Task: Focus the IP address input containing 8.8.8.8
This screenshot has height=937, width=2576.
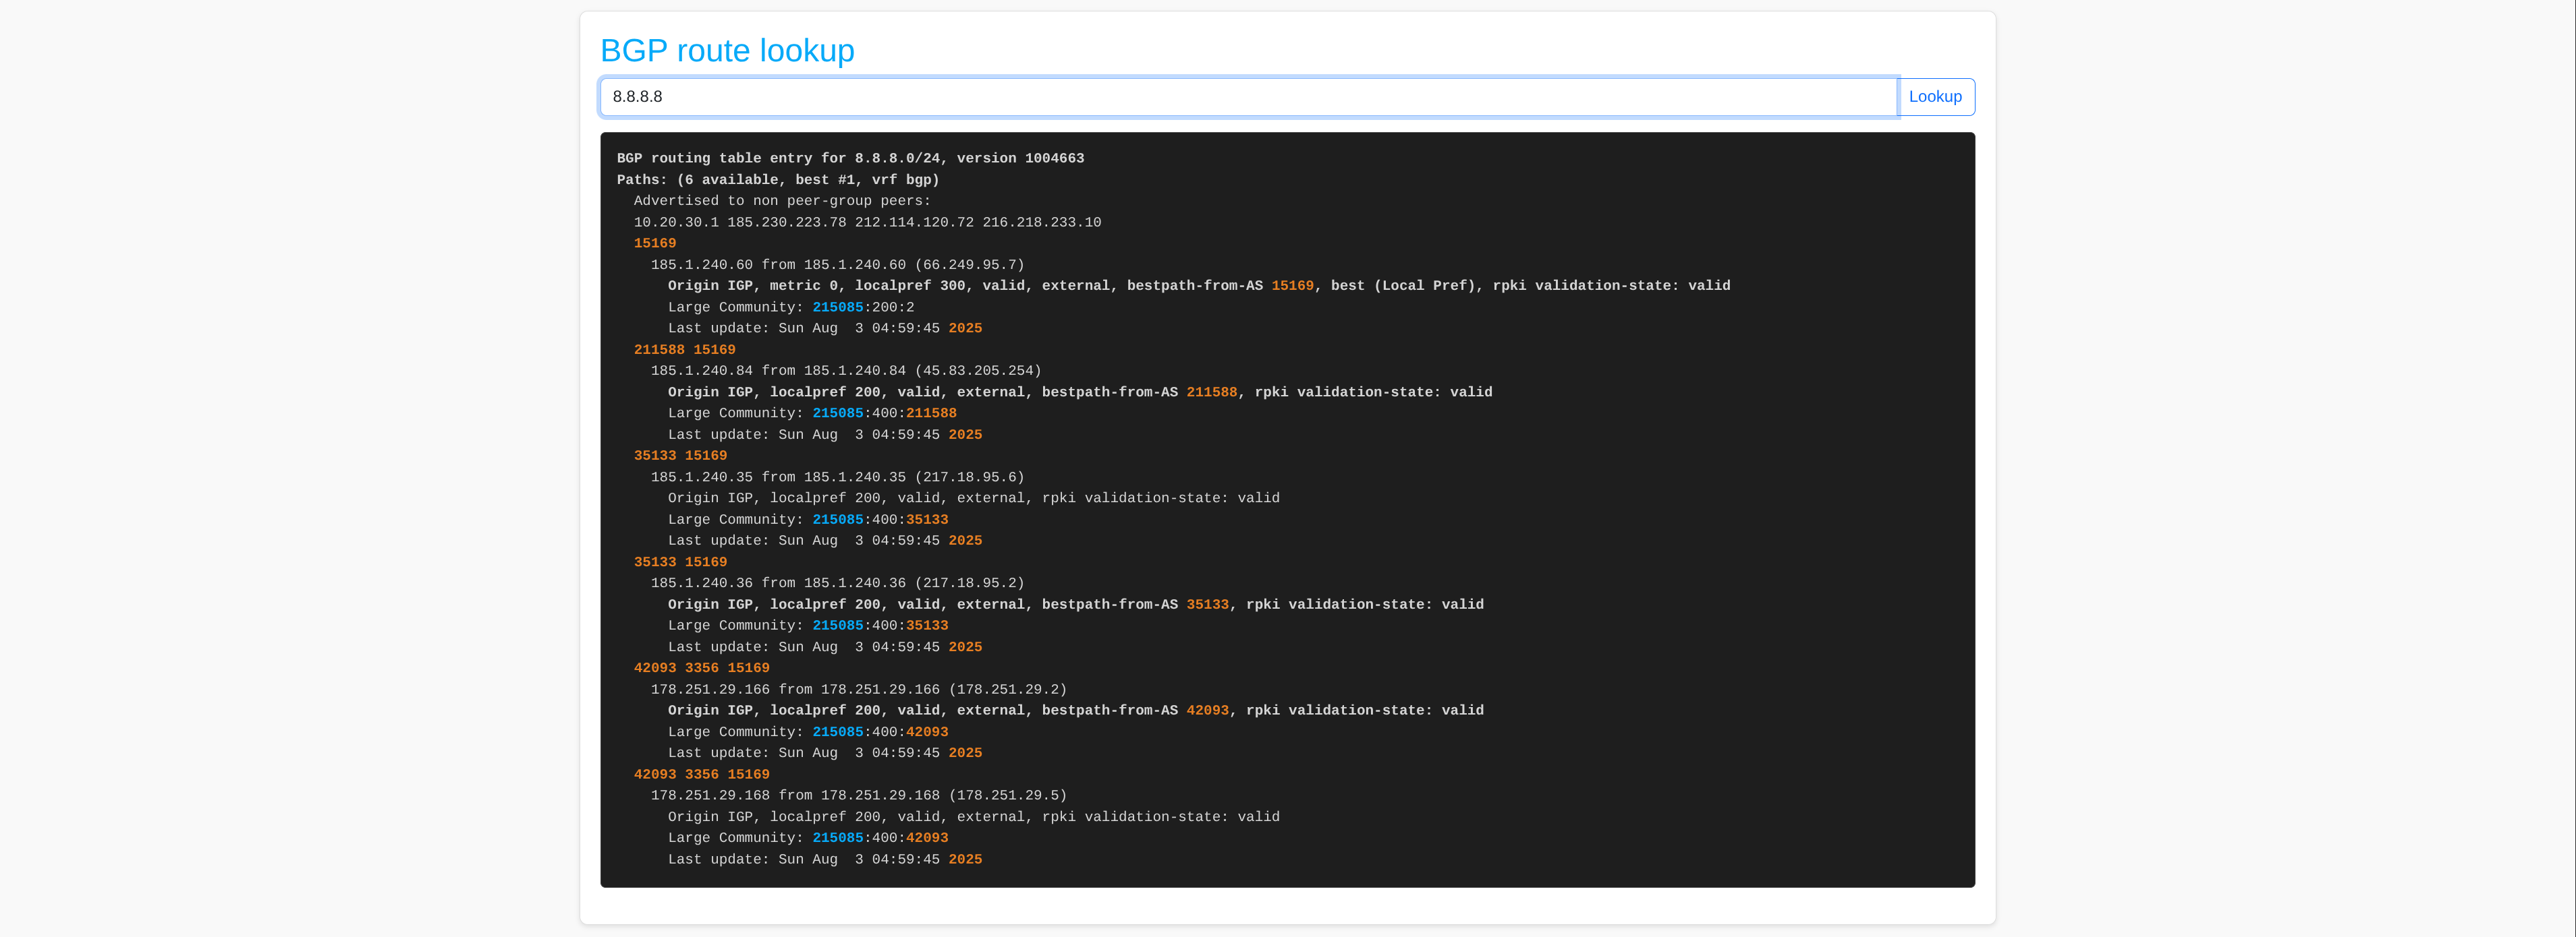Action: [1248, 97]
